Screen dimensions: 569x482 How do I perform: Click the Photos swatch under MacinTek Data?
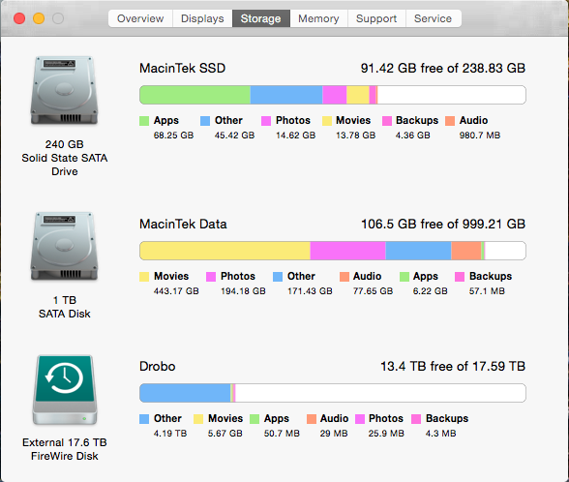[211, 277]
